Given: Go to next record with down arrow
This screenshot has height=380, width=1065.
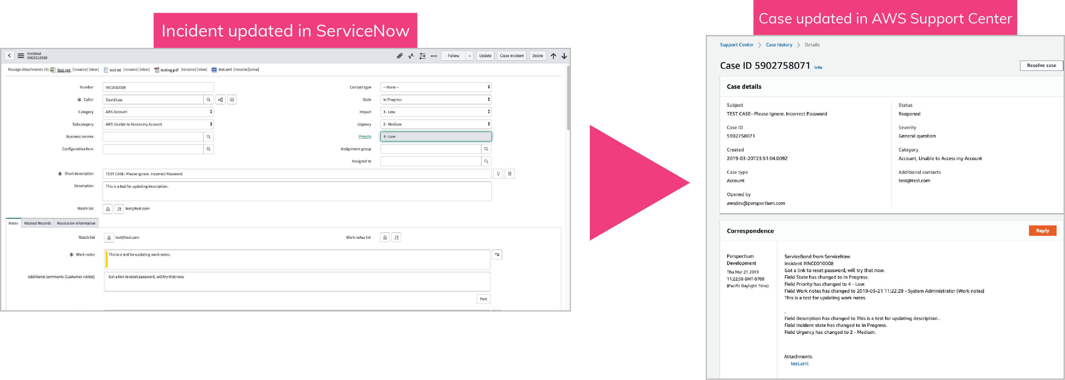Looking at the screenshot, I should click(x=564, y=56).
